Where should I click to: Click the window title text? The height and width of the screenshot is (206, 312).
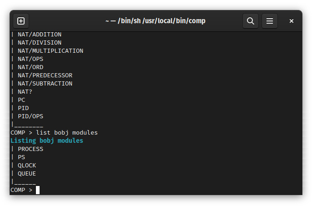point(156,21)
